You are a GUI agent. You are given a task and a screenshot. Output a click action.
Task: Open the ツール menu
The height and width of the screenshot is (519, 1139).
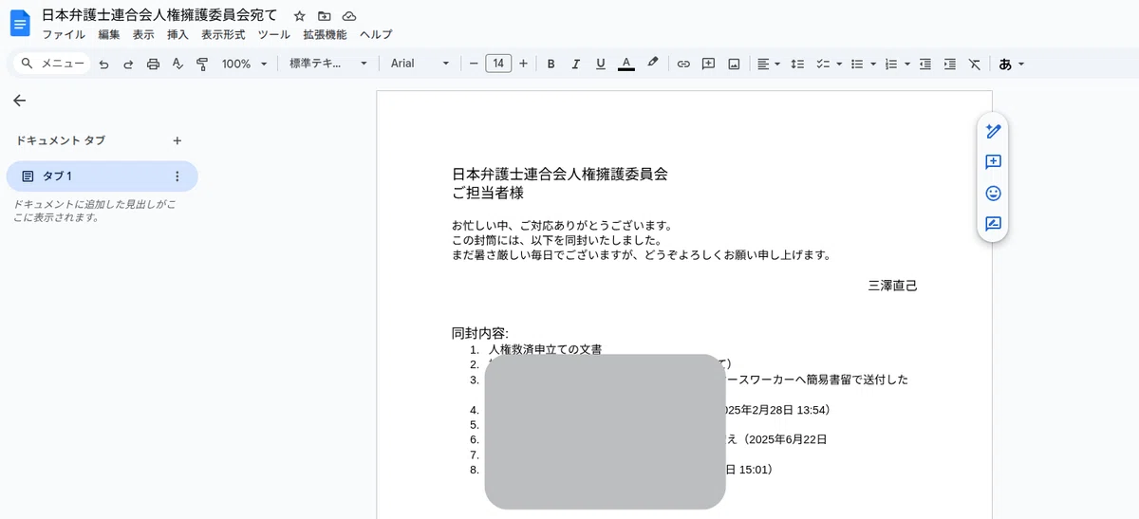[x=274, y=34]
